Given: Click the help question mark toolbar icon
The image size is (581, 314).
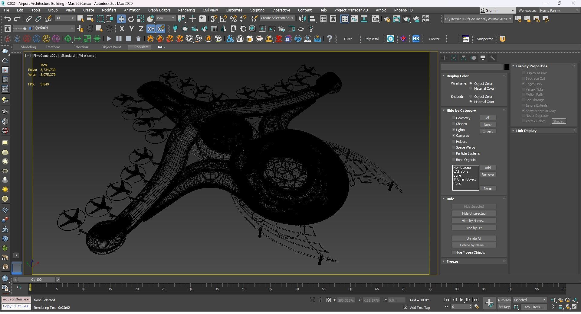Looking at the screenshot, I should tap(330, 39).
